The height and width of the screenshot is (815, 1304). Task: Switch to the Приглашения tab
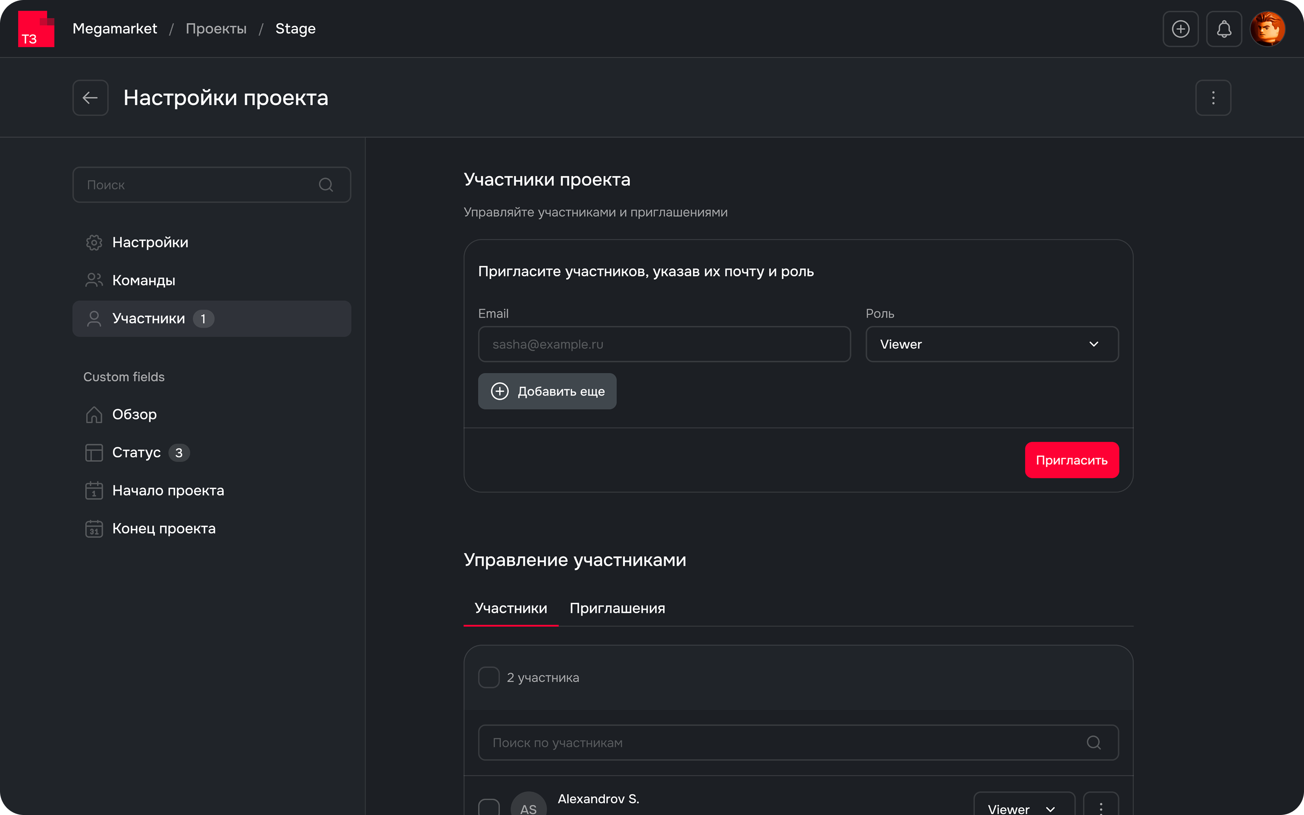(617, 608)
